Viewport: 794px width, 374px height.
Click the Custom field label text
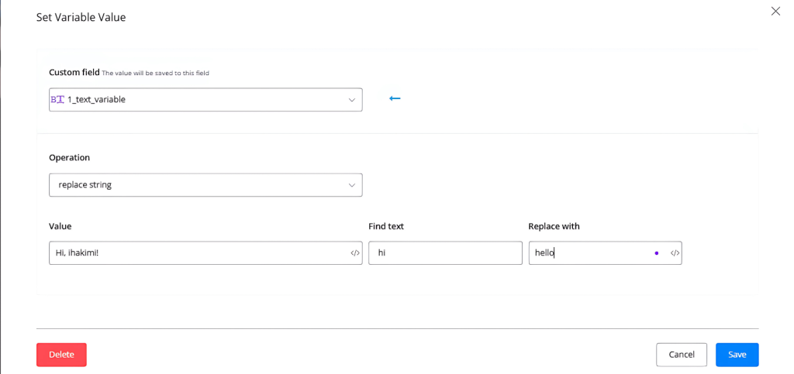click(x=74, y=73)
